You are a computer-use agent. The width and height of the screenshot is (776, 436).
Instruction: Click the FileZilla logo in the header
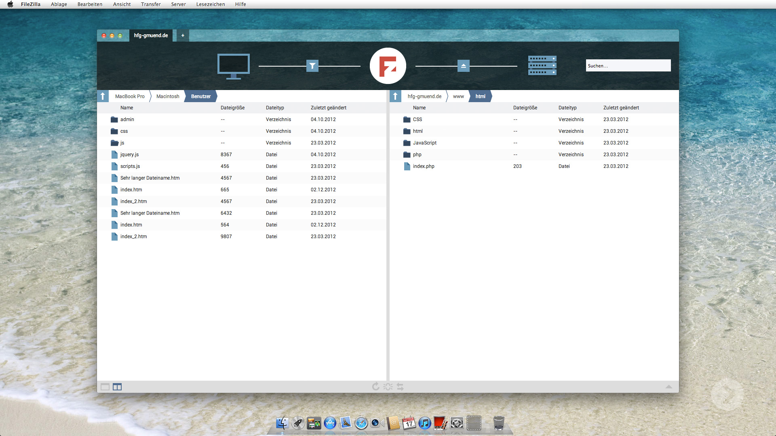pyautogui.click(x=388, y=65)
